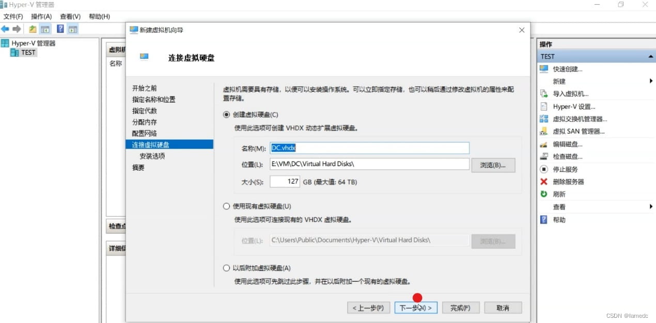Select the 连接虚拟硬盘 wizard step
This screenshot has height=323, width=656.
point(170,145)
